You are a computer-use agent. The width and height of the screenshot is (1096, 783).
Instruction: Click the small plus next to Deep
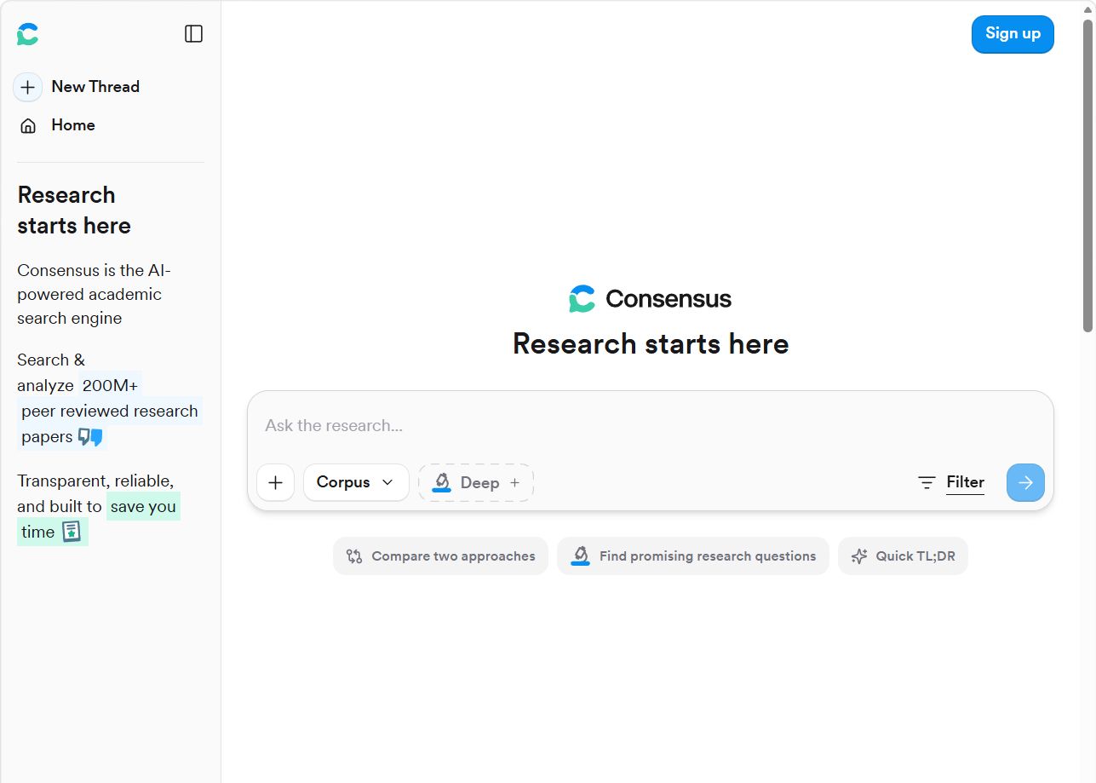[514, 482]
